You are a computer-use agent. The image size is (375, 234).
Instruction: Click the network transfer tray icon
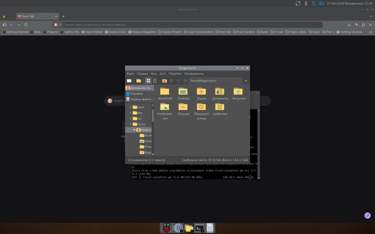pos(313,3)
